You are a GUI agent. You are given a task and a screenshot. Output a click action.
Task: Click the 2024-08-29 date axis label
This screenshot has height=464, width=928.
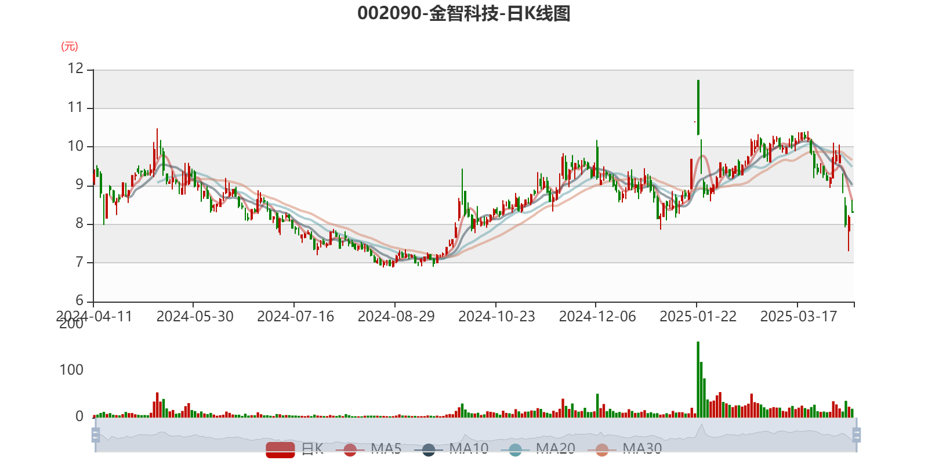click(x=396, y=317)
